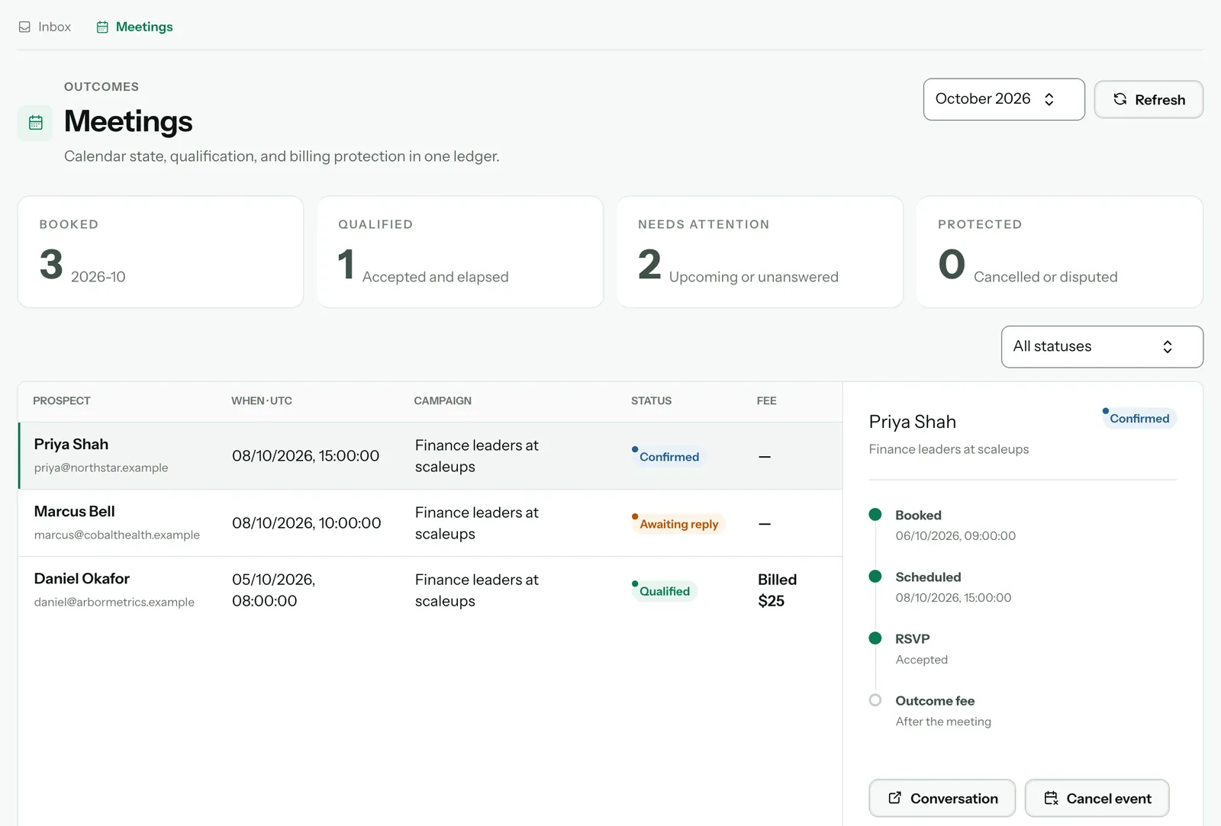
Task: Click the external link icon in Conversation
Action: [894, 798]
